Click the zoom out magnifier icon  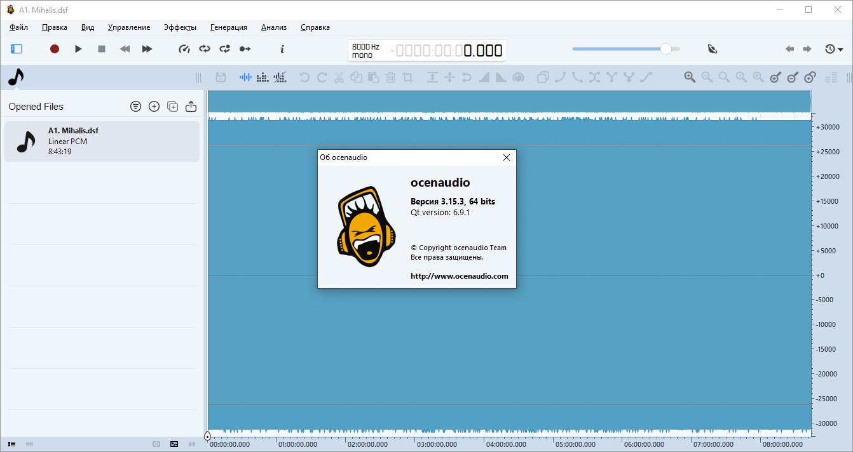pyautogui.click(x=707, y=77)
